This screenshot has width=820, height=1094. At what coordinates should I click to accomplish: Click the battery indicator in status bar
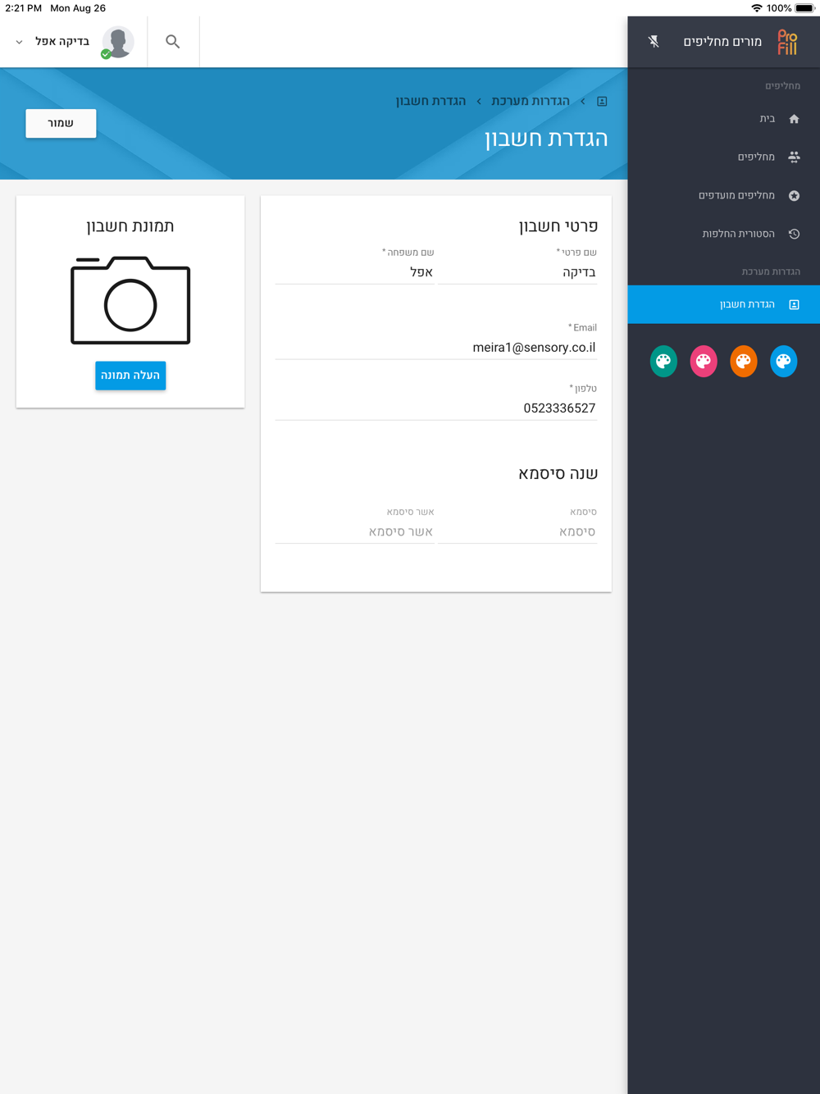805,8
